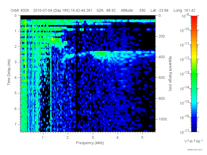
Task: Click the 'Apparent Range (km)' axis label
Action: (170, 73)
